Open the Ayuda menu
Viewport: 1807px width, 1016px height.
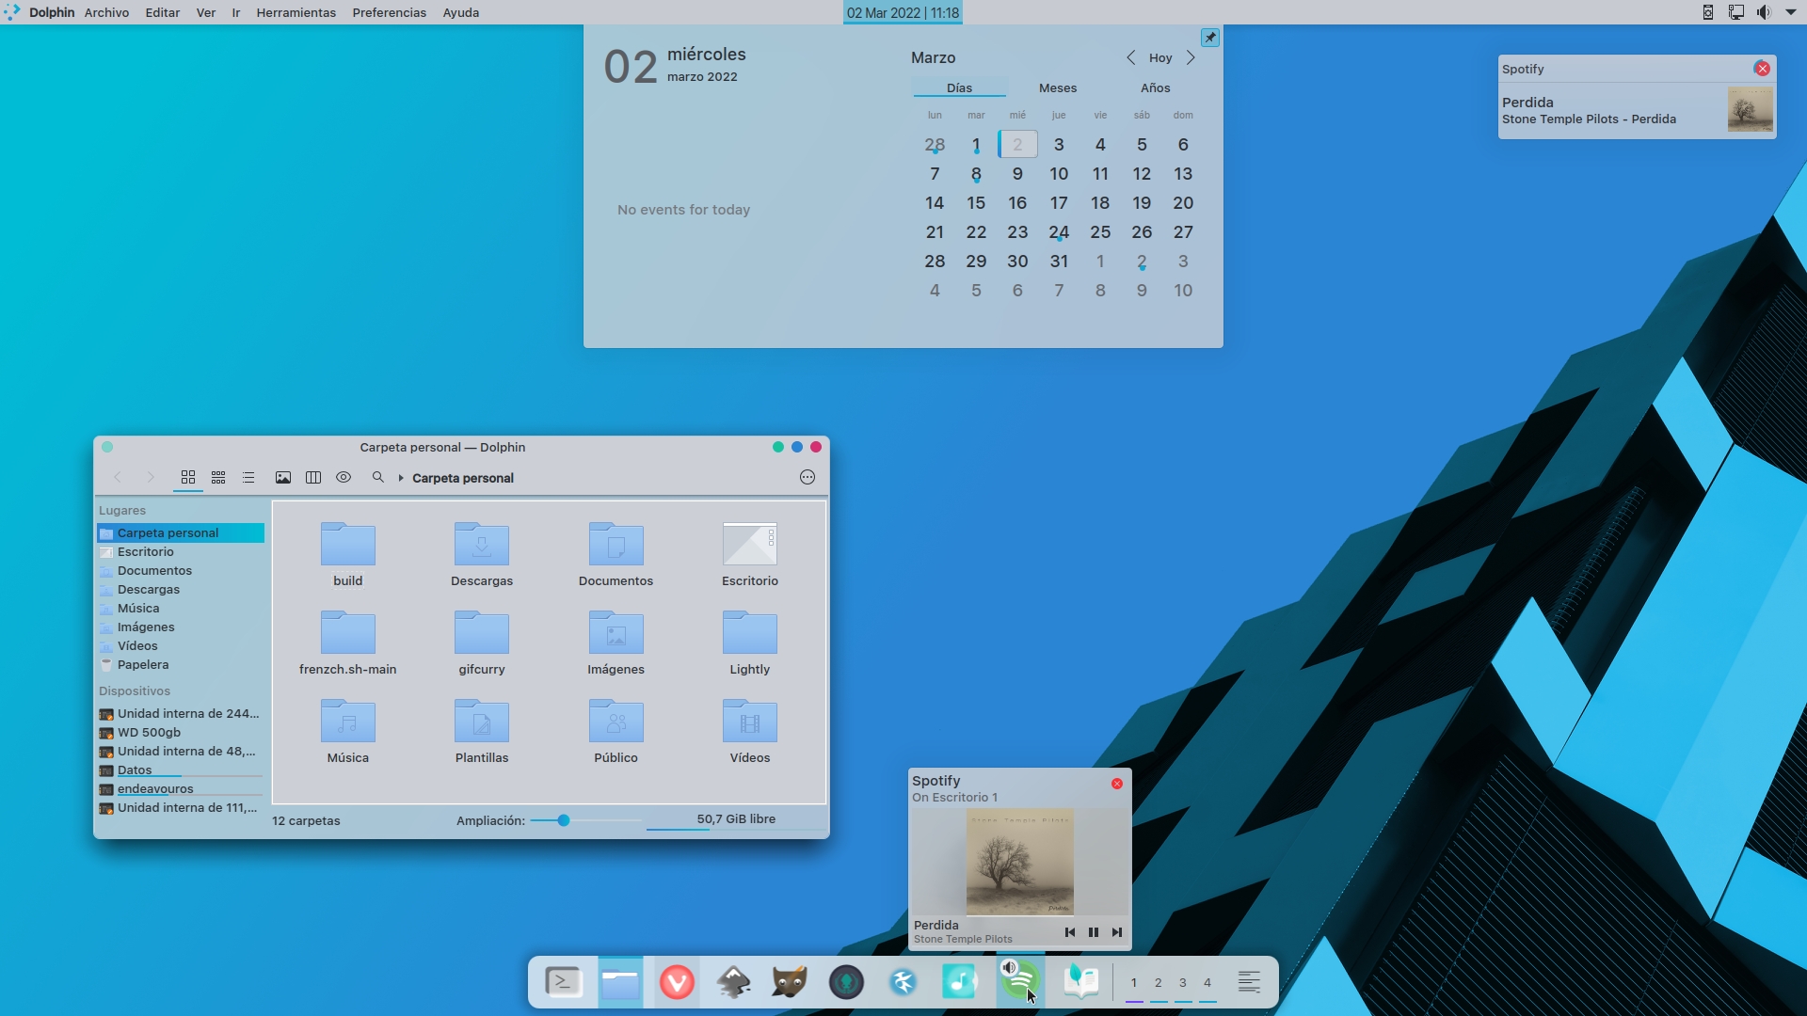click(461, 12)
